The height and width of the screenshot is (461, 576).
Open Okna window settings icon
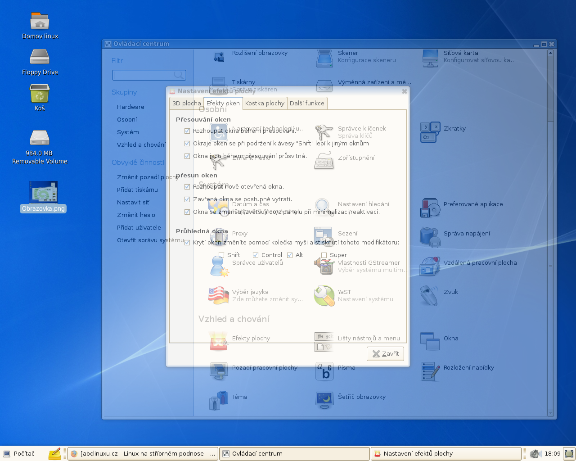click(x=430, y=342)
